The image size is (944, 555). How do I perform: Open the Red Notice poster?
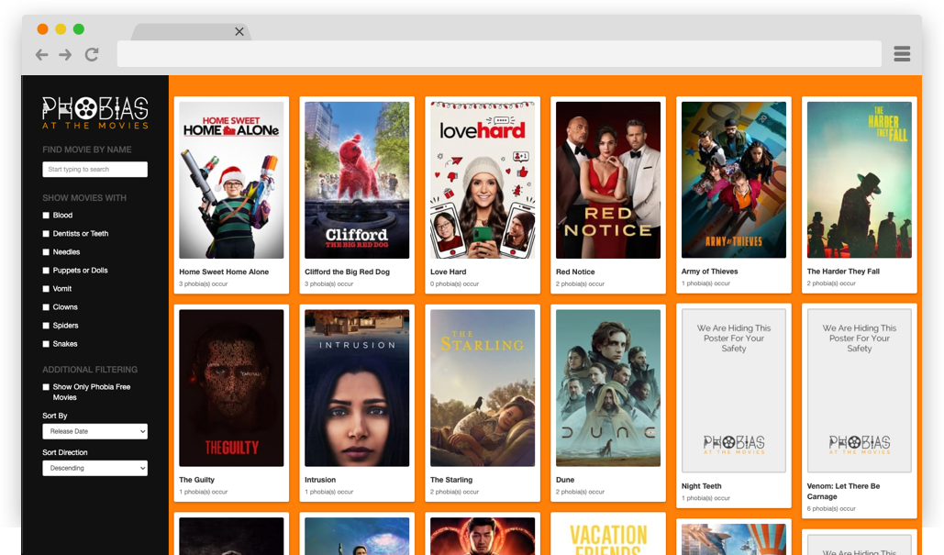point(608,180)
